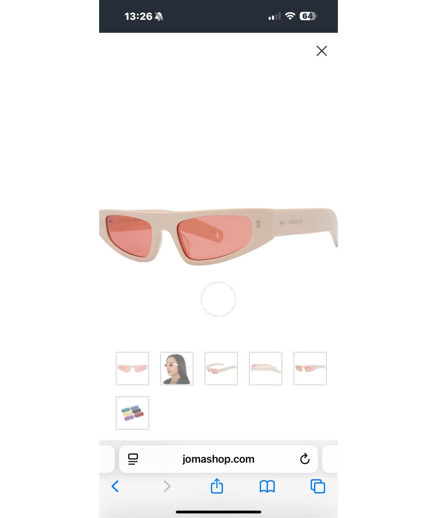Reload the jomashop.com page
This screenshot has width=437, height=518.
point(305,459)
